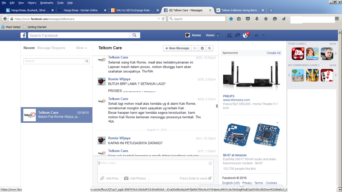The image size is (342, 192).
Task: Click the New Message button
Action: coord(177,48)
